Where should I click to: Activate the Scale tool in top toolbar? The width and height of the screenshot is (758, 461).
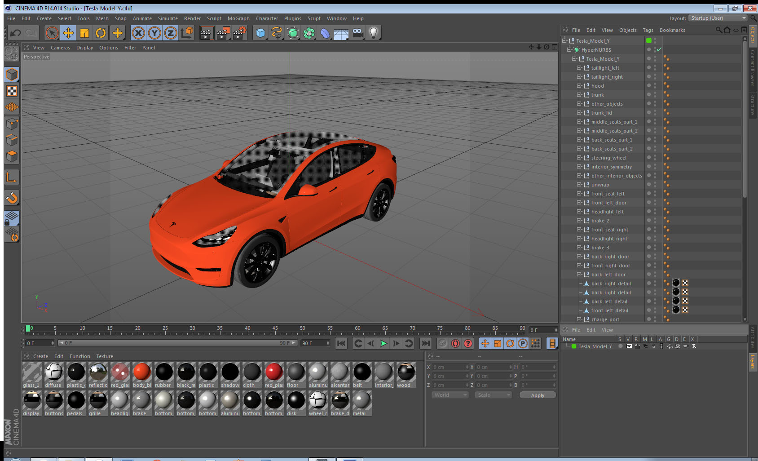pos(84,33)
